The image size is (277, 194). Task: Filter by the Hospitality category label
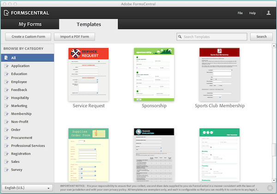pos(20,98)
